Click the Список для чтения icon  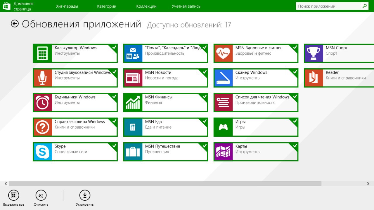pos(224,103)
